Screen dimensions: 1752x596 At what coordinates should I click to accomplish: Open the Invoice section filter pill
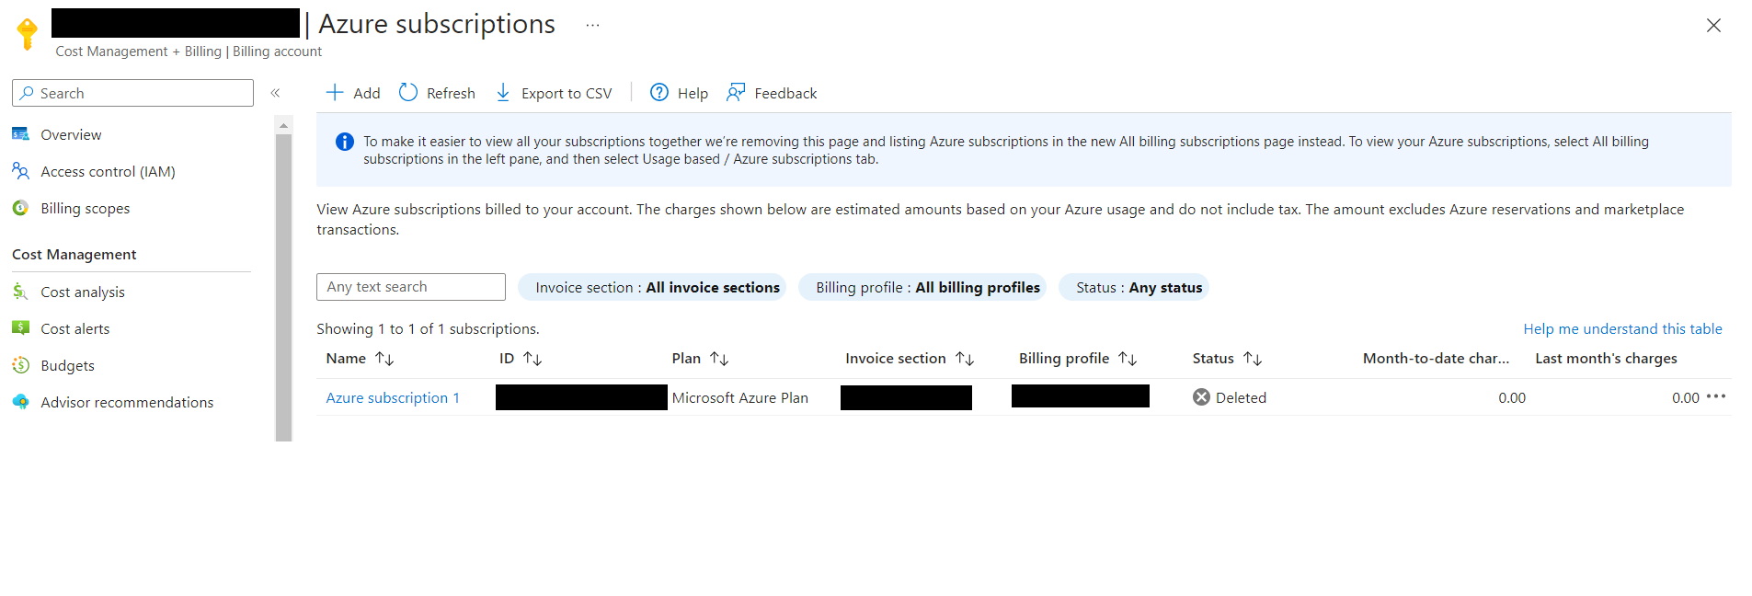[x=652, y=287]
